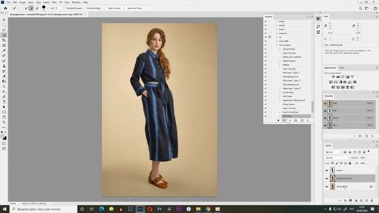Click the foreground/background color swatches
Image resolution: width=379 pixels, height=213 pixels.
pyautogui.click(x=4, y=137)
